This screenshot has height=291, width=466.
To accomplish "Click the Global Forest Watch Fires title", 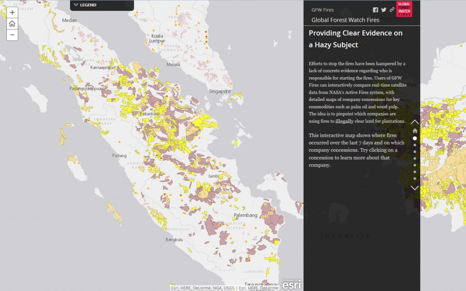I will (x=345, y=20).
